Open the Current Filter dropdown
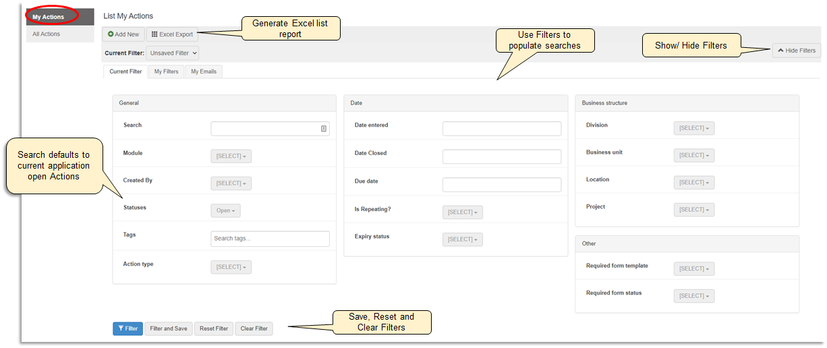The width and height of the screenshot is (827, 348). point(173,53)
